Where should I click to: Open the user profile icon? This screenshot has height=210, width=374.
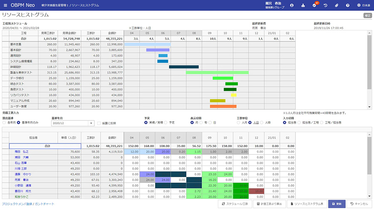tap(292, 5)
